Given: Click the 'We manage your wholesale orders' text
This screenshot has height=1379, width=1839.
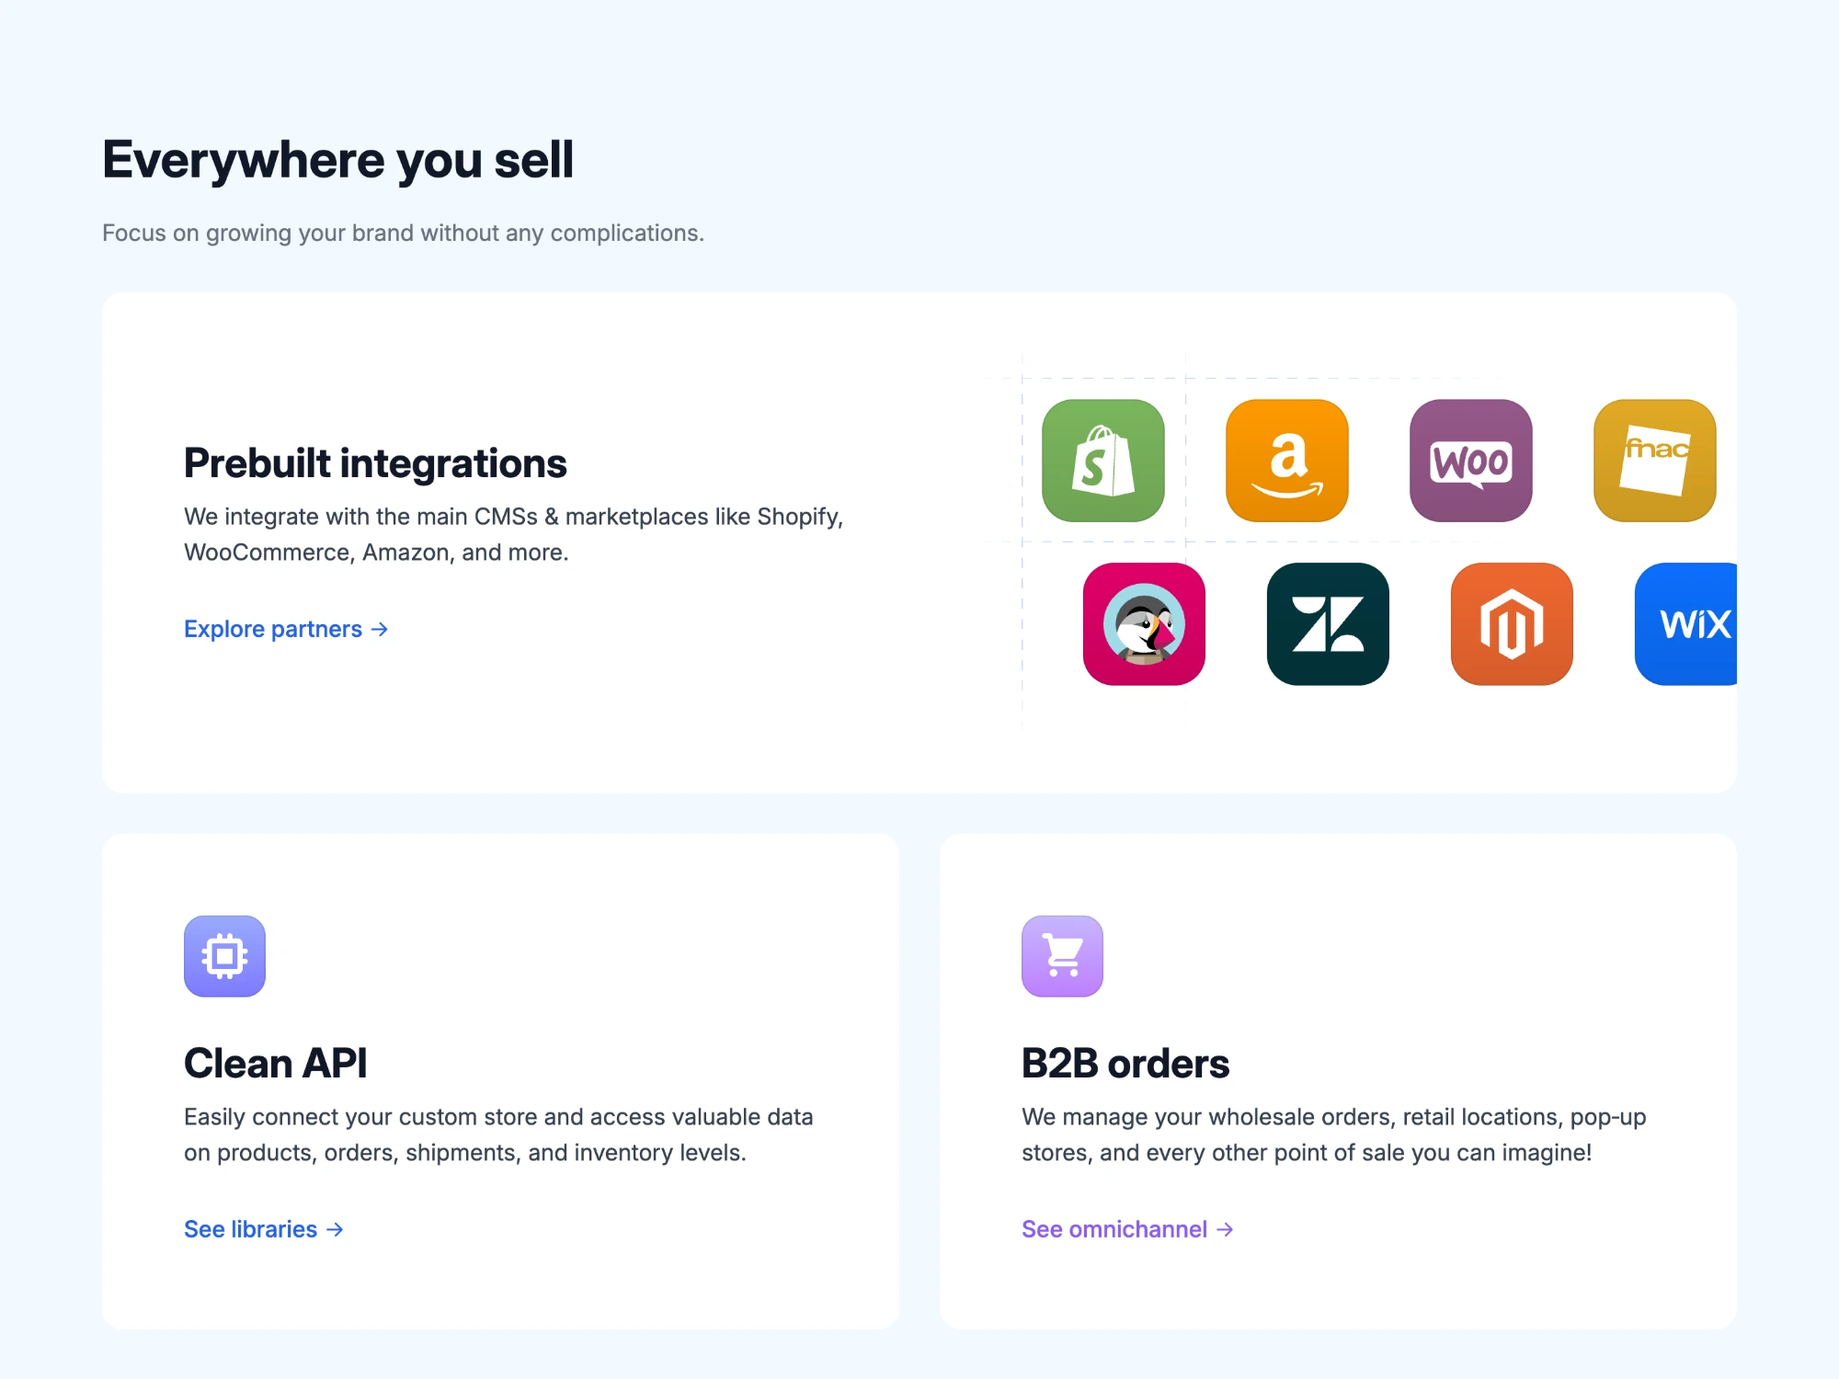Looking at the screenshot, I should (1333, 1134).
